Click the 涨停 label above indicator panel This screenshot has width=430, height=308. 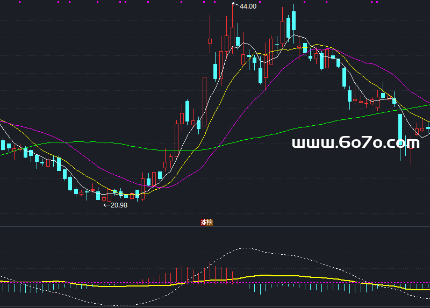[x=206, y=223]
